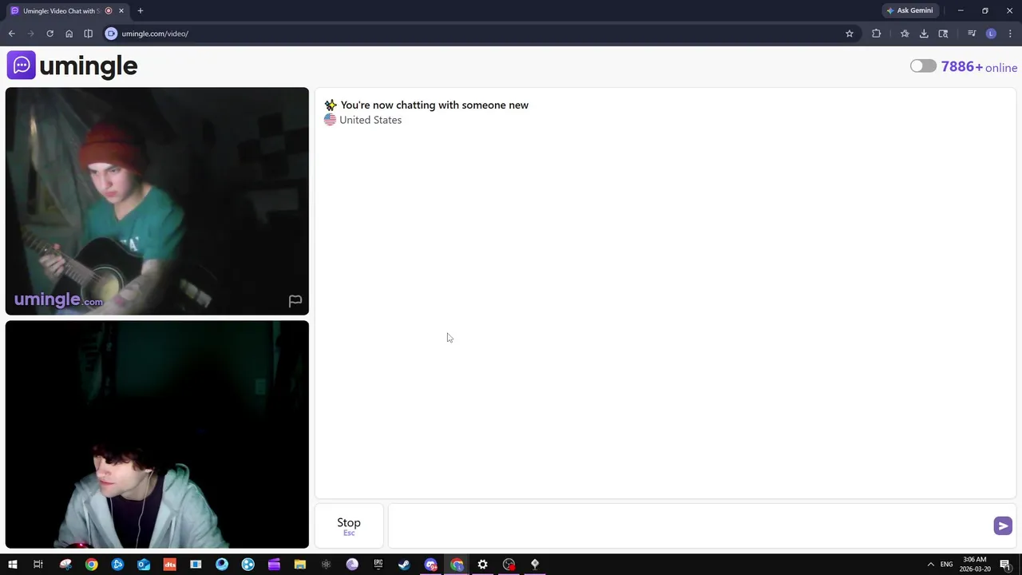Open the DTS app in taskbar
1022x575 pixels.
[169, 565]
